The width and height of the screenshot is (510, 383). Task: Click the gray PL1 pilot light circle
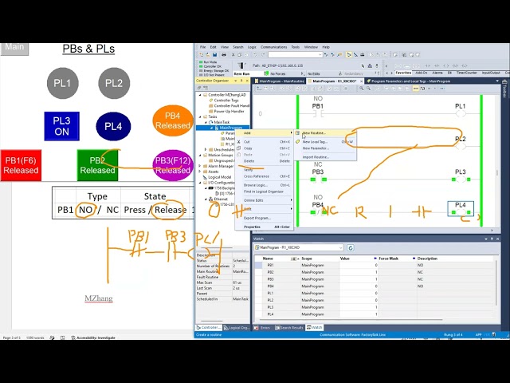pos(63,83)
